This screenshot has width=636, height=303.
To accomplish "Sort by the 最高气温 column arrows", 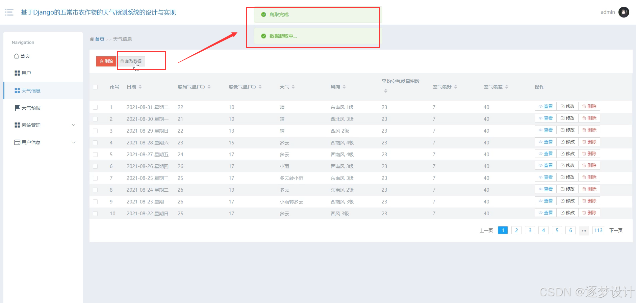I will [x=209, y=87].
